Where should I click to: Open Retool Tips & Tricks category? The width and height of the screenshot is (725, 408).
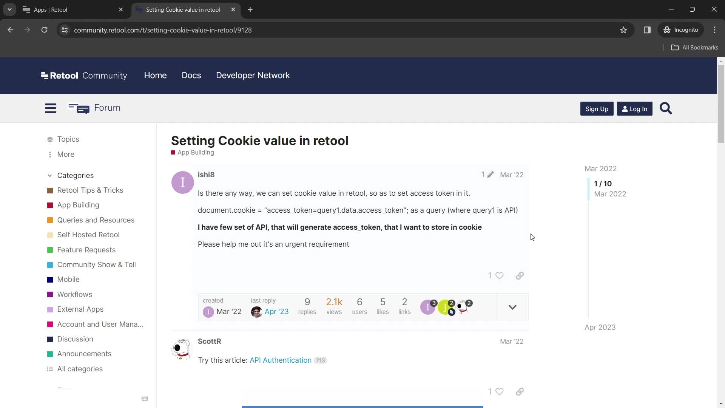(85, 190)
